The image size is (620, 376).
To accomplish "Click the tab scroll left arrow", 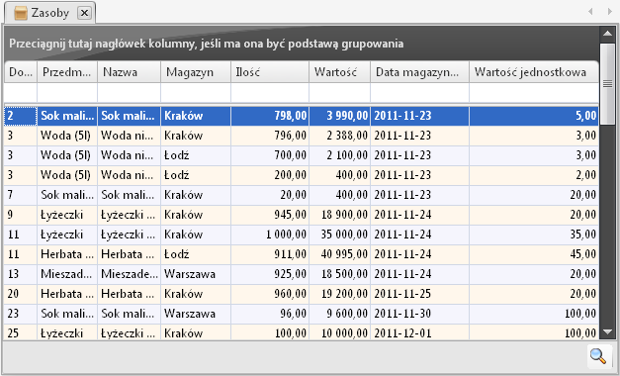I will coord(590,12).
